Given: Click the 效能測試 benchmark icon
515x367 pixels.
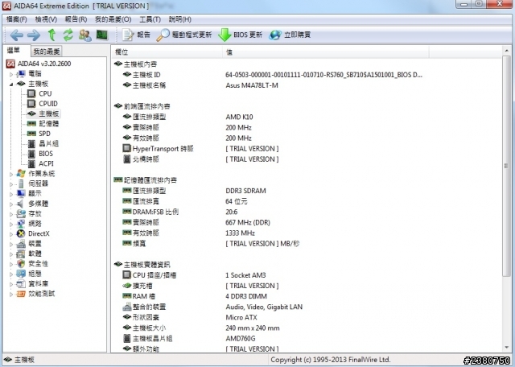Looking at the screenshot, I should (21, 294).
